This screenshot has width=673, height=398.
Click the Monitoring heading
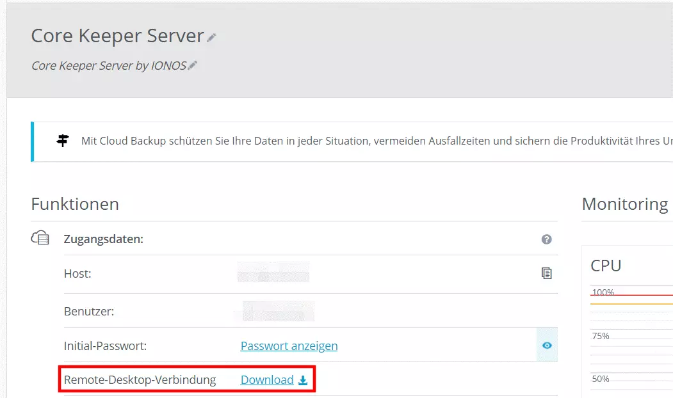[x=625, y=204]
